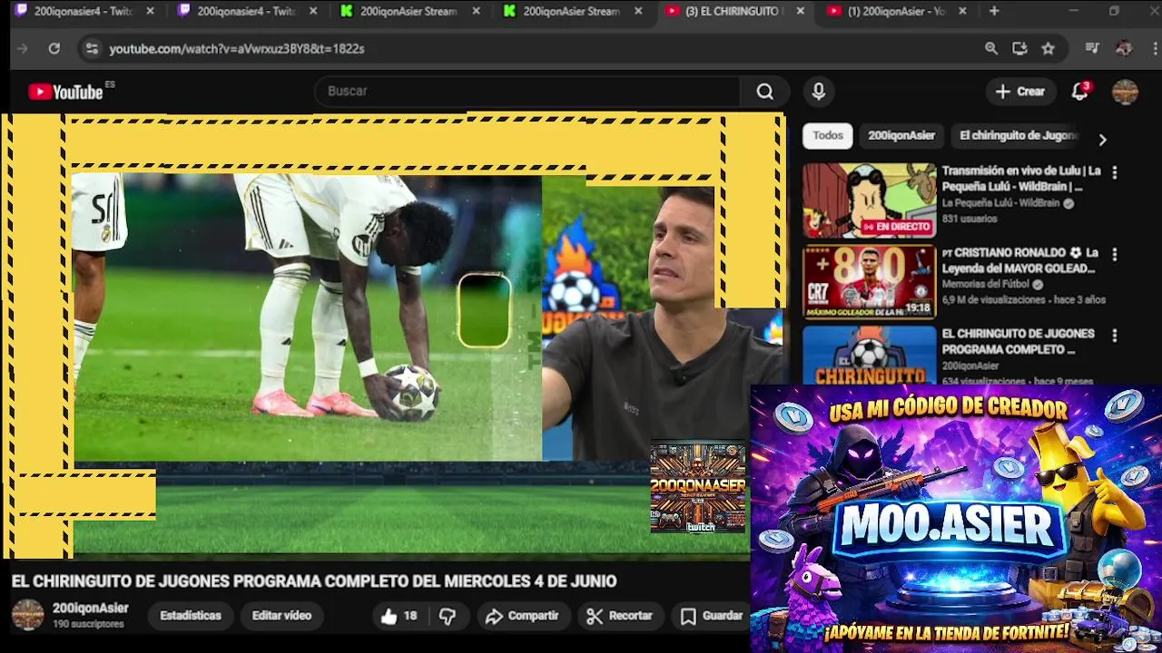Go forward with browser arrow
Screen dimensions: 1162x653
(x=23, y=49)
